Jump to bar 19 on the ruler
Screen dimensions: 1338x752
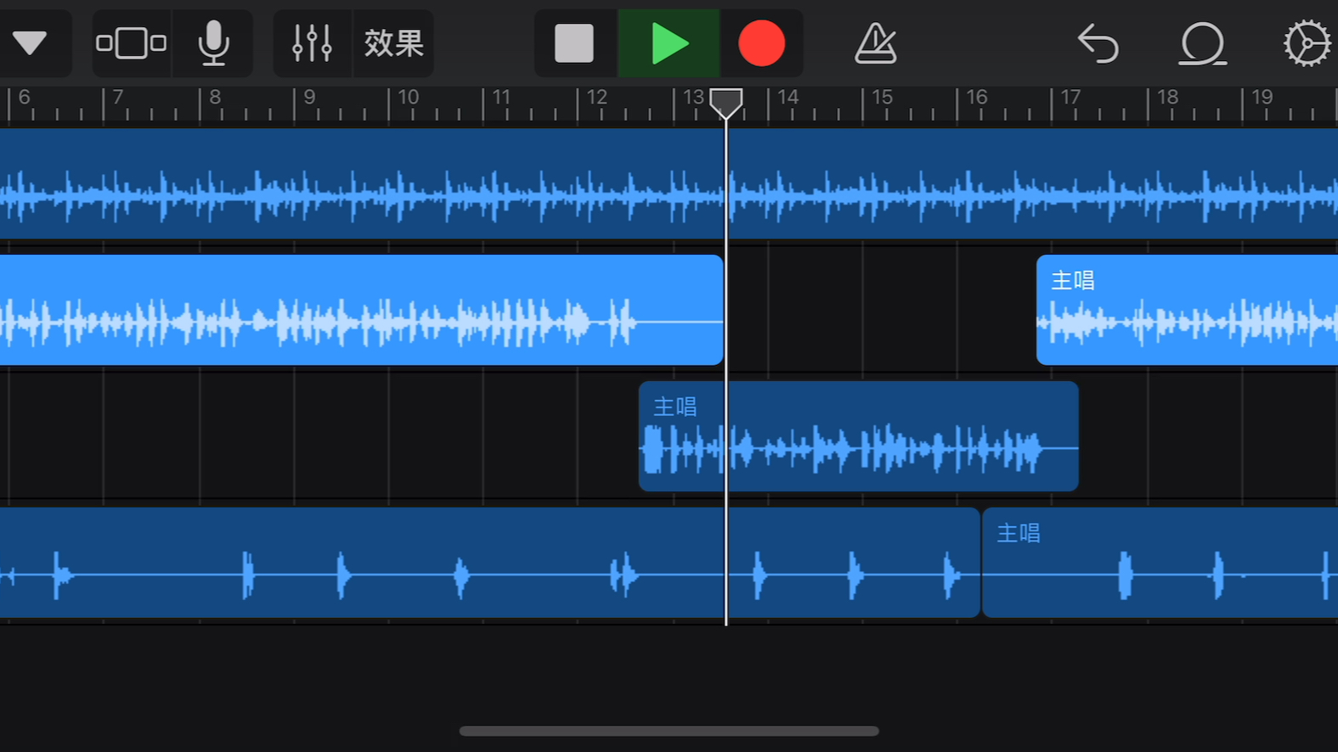coord(1262,98)
